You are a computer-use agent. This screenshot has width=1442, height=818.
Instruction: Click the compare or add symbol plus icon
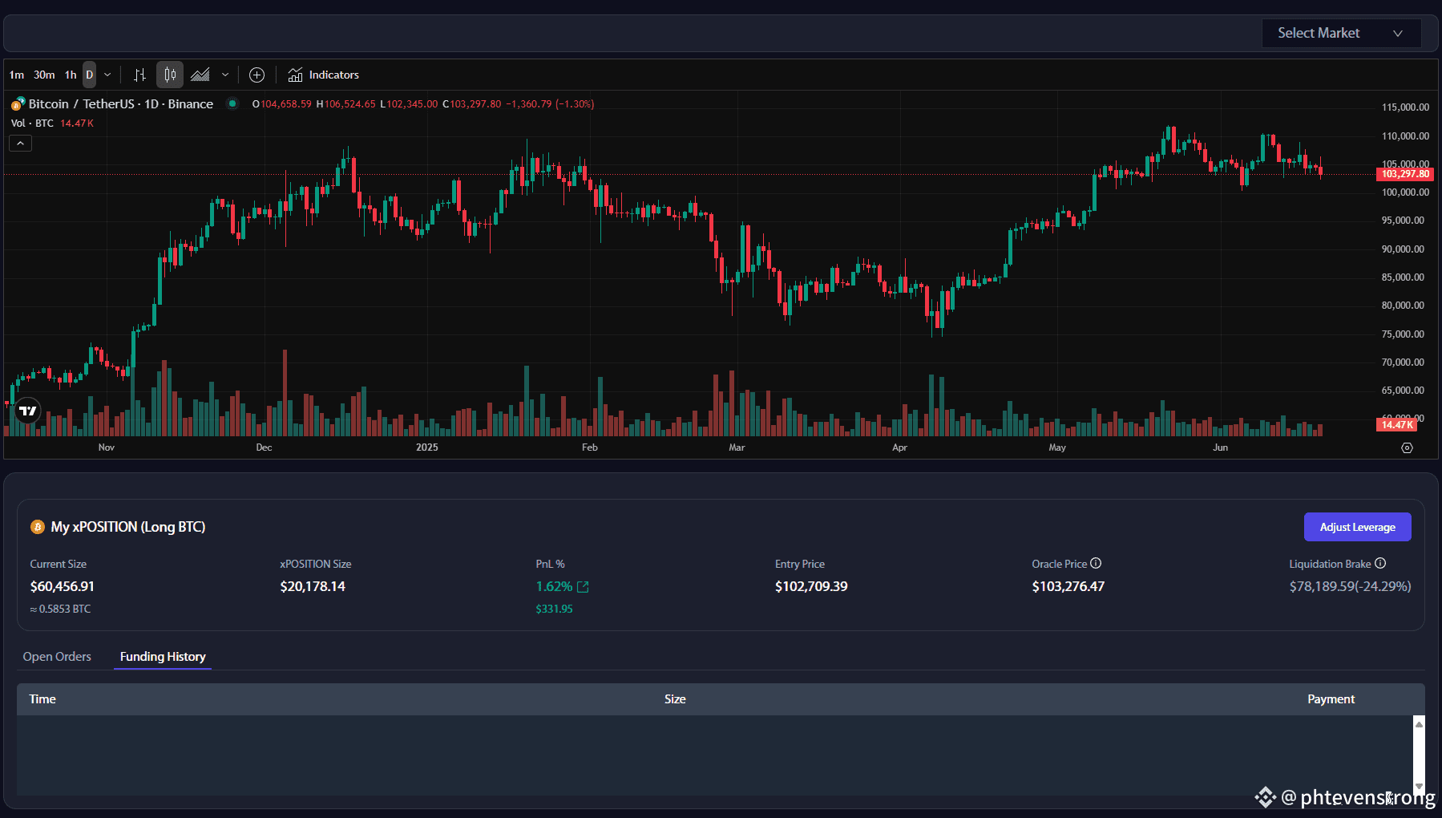pos(256,75)
